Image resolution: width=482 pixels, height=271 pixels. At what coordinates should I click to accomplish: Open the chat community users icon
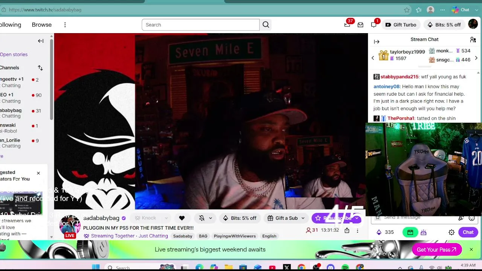(473, 40)
